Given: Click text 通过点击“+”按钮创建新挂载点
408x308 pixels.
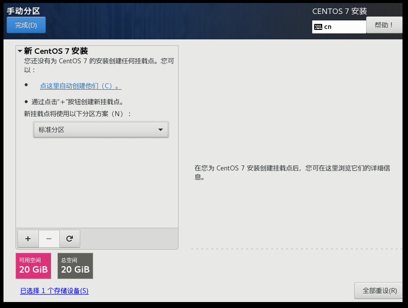Looking at the screenshot, I should click(x=77, y=102).
